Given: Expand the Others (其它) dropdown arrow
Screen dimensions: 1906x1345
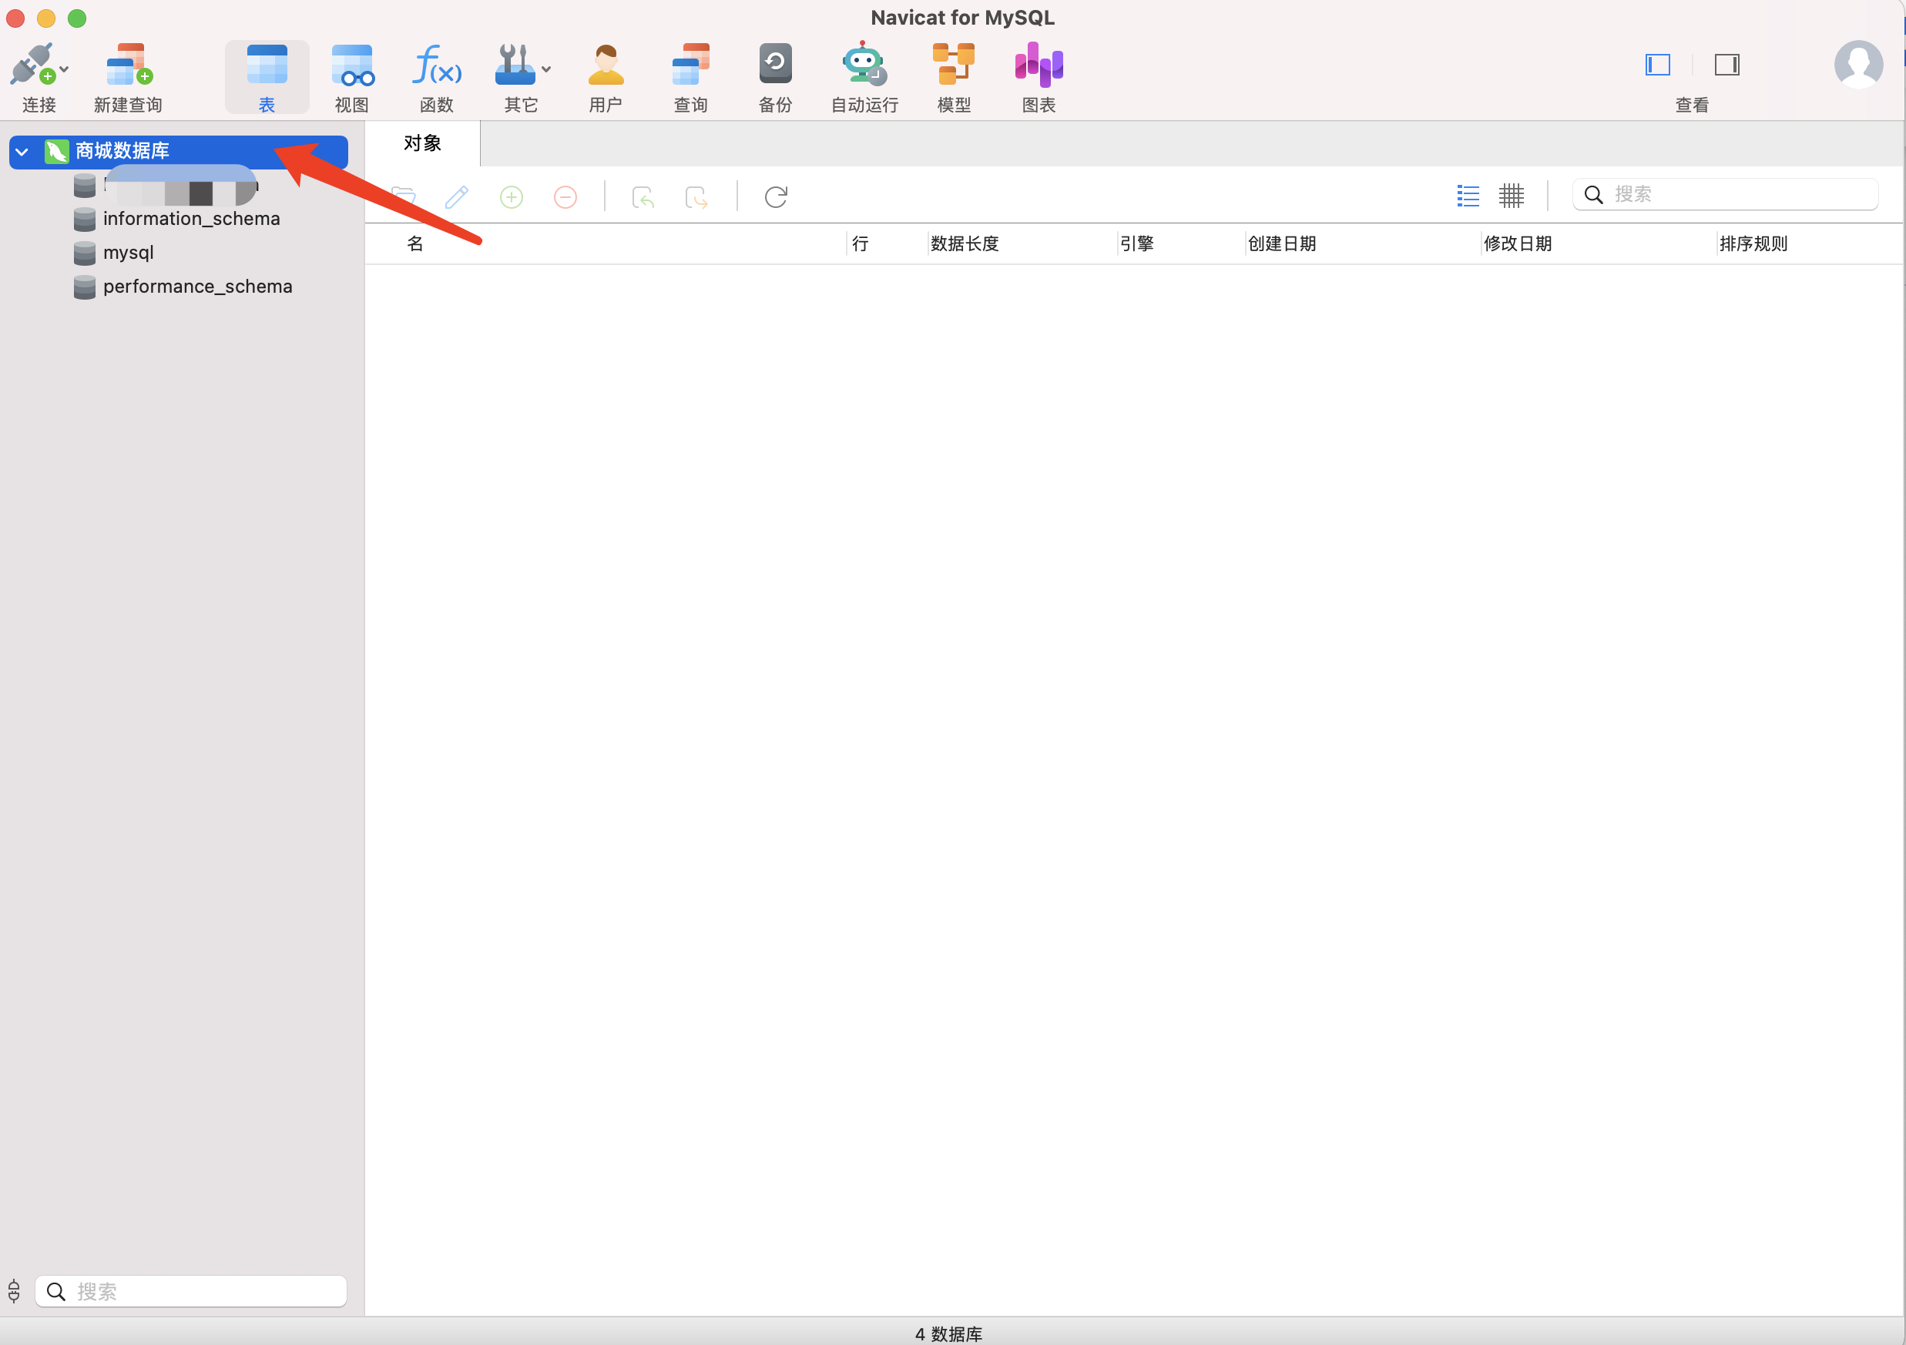Looking at the screenshot, I should 546,70.
